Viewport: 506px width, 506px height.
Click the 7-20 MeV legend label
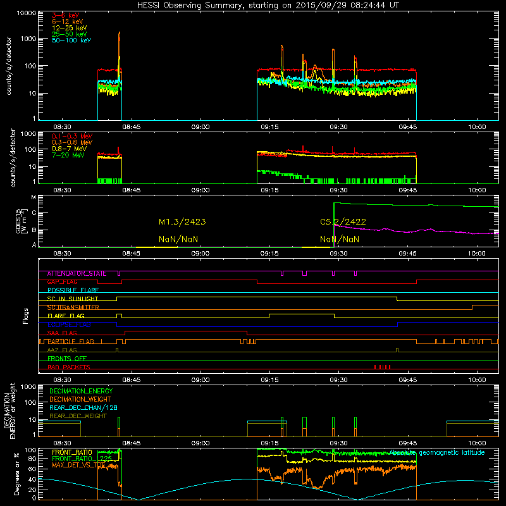pos(68,155)
